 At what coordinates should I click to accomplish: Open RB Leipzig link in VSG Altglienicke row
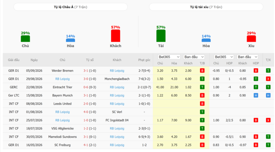117,128
